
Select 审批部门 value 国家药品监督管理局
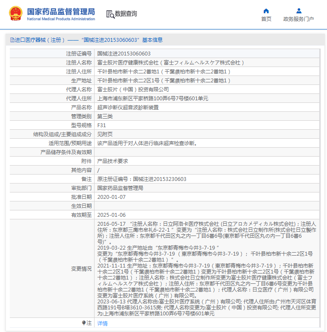pyautogui.click(x=120, y=188)
